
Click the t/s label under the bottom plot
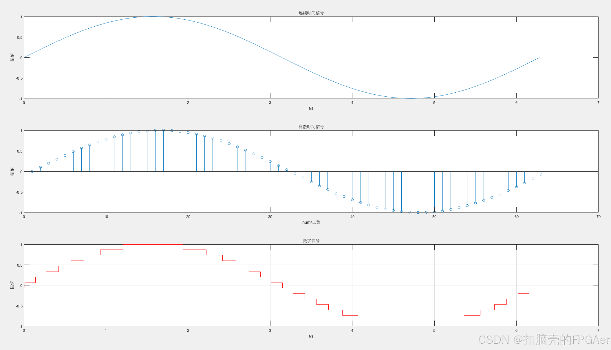311,336
